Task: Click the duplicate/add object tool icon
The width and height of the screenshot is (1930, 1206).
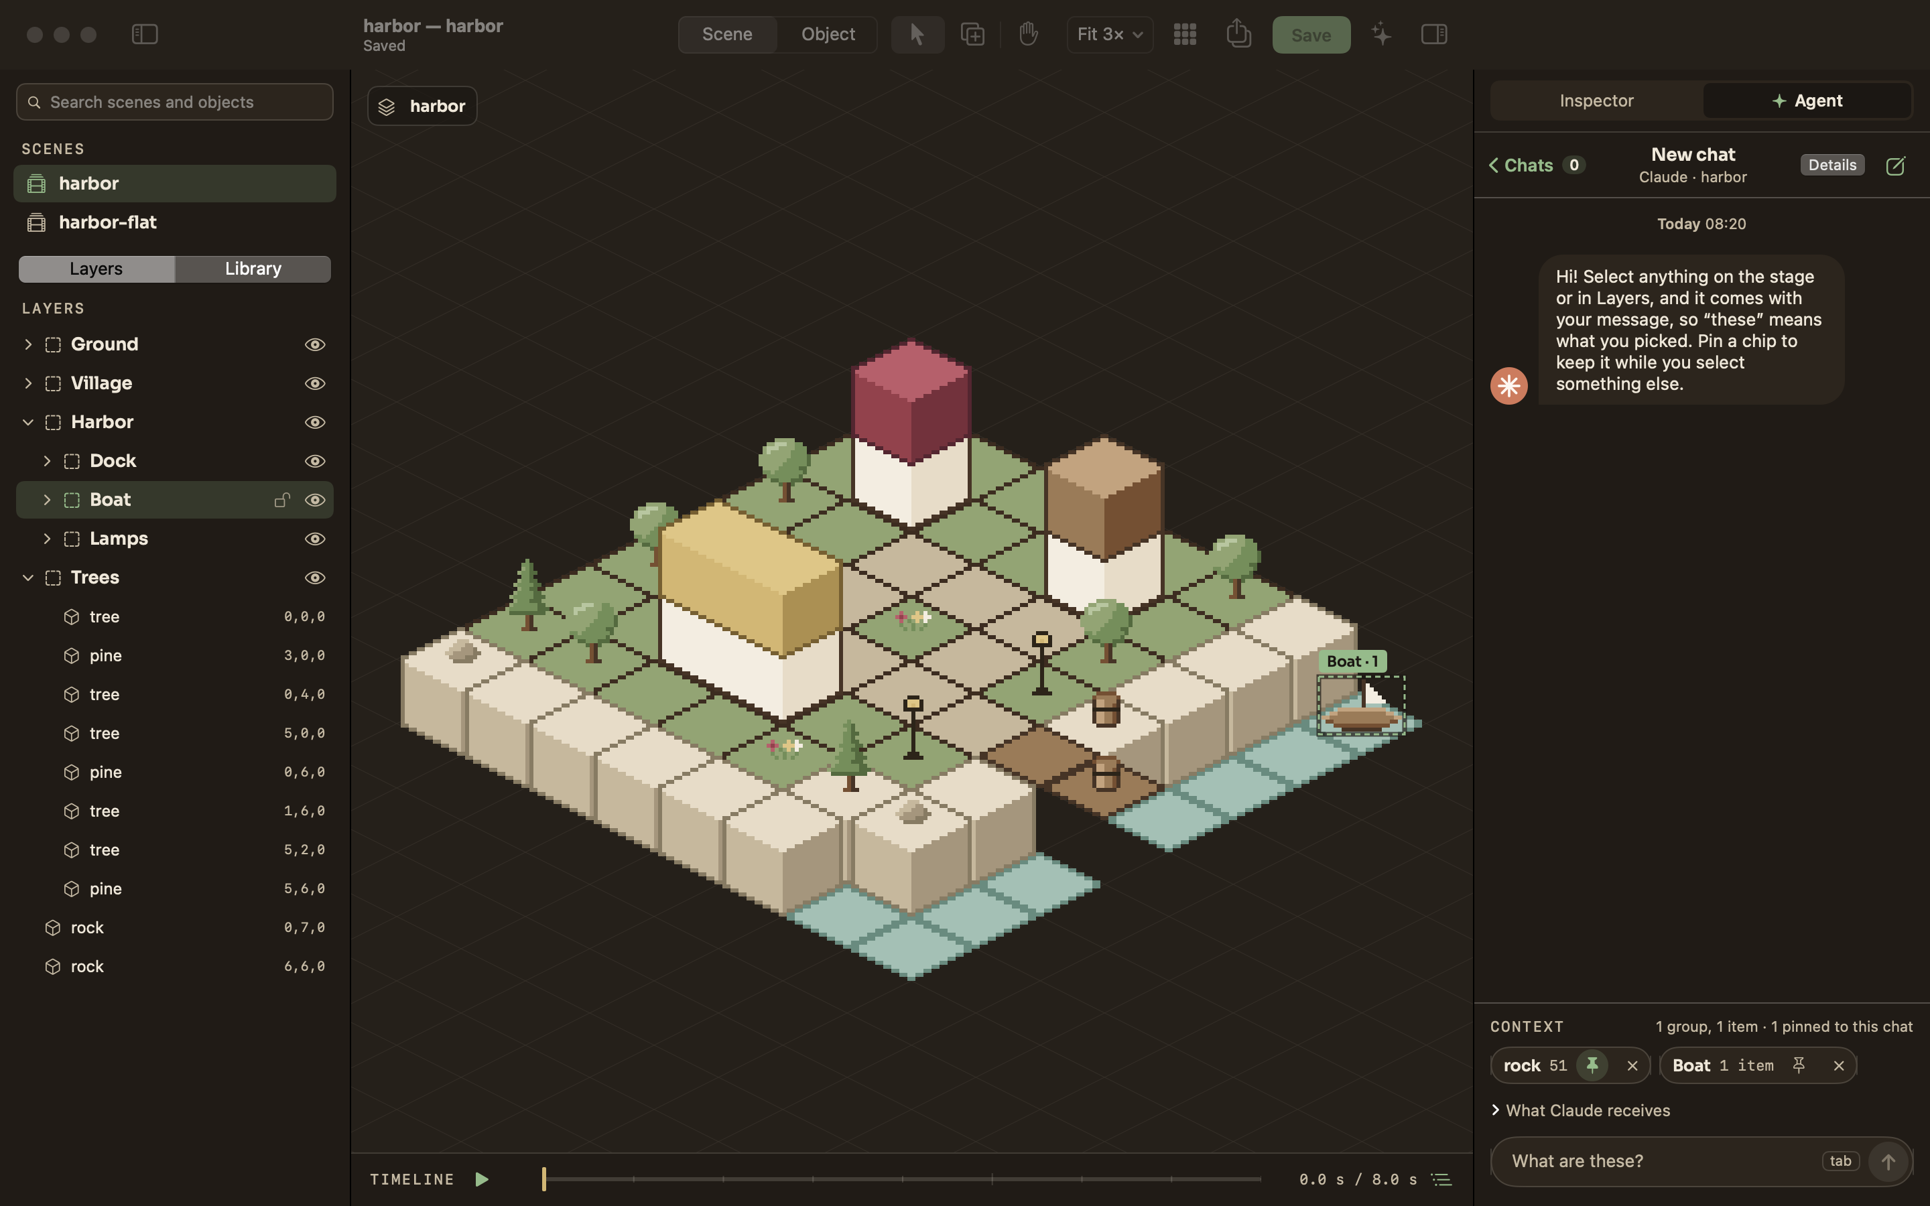Action: (972, 34)
